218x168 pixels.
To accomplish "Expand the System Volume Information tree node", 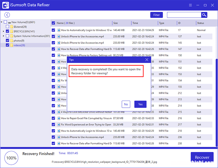I will tap(4, 36).
